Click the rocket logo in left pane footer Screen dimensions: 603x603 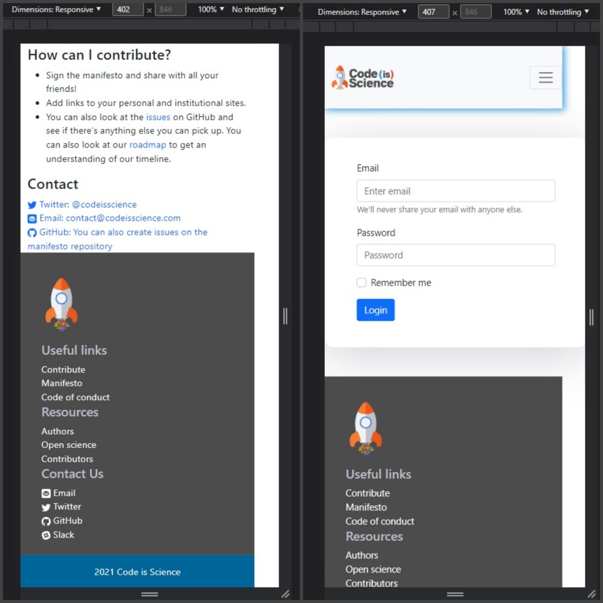(61, 305)
